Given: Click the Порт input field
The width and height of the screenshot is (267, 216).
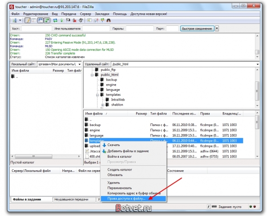Looking at the screenshot, I should pyautogui.click(x=172, y=29).
